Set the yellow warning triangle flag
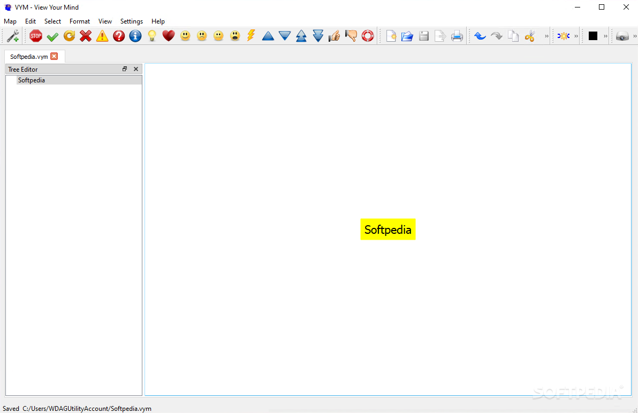Viewport: 638px width, 413px height. coord(102,36)
